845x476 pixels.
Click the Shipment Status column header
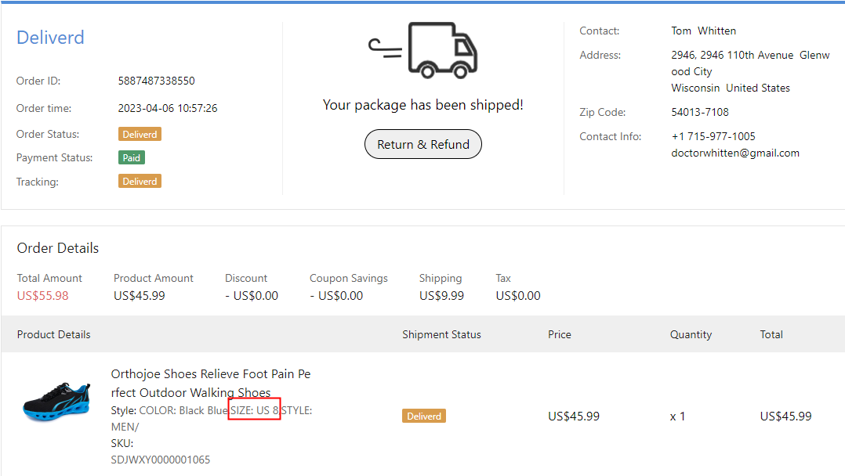[x=441, y=334]
